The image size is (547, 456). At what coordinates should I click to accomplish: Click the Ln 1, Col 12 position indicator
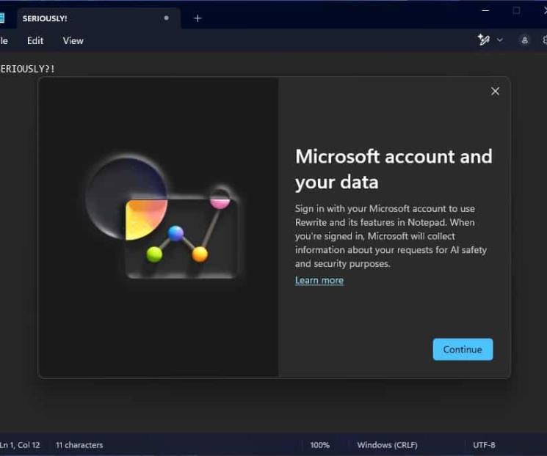[20, 445]
